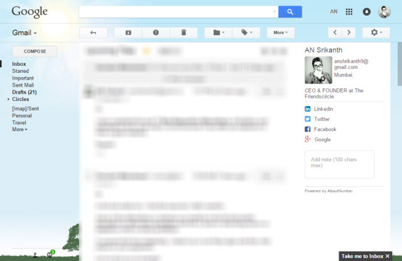This screenshot has height=261, width=402.
Task: Open the contacts person icon at bottom
Action: [35, 255]
